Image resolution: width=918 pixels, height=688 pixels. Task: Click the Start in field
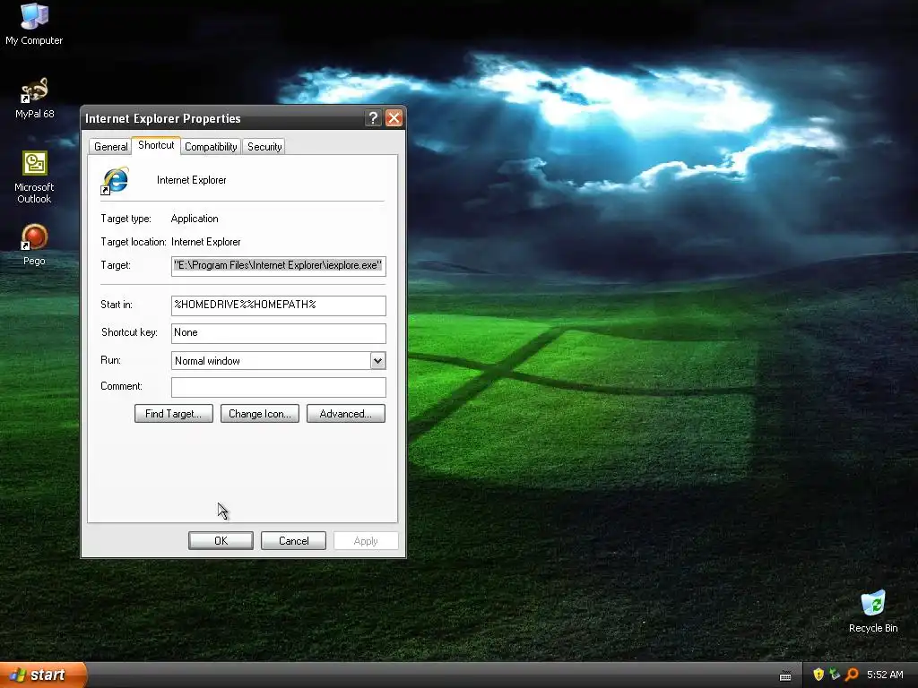278,305
